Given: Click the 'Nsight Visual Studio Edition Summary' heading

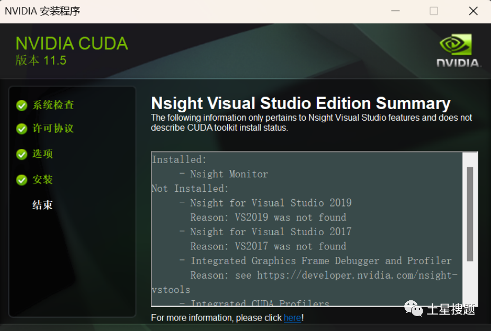Looking at the screenshot, I should click(x=301, y=103).
